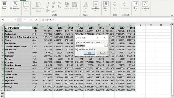
Task: Open the waterfall chart dropdown arrow
Action: click(62, 3)
